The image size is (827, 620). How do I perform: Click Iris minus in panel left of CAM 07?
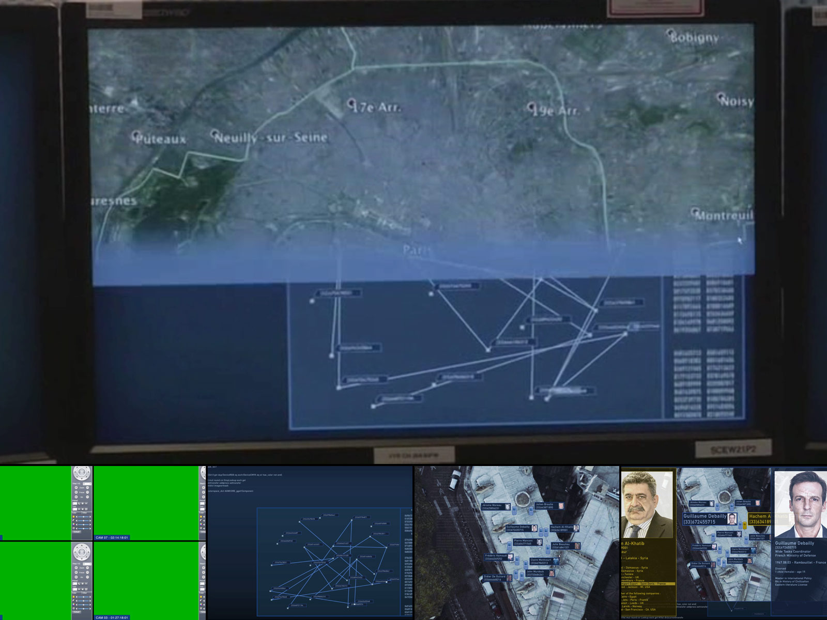pos(87,497)
